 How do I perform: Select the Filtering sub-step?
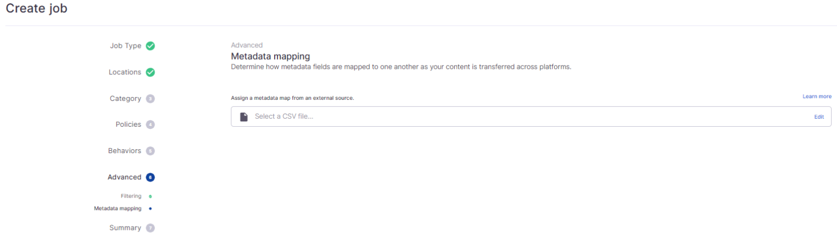pos(131,197)
